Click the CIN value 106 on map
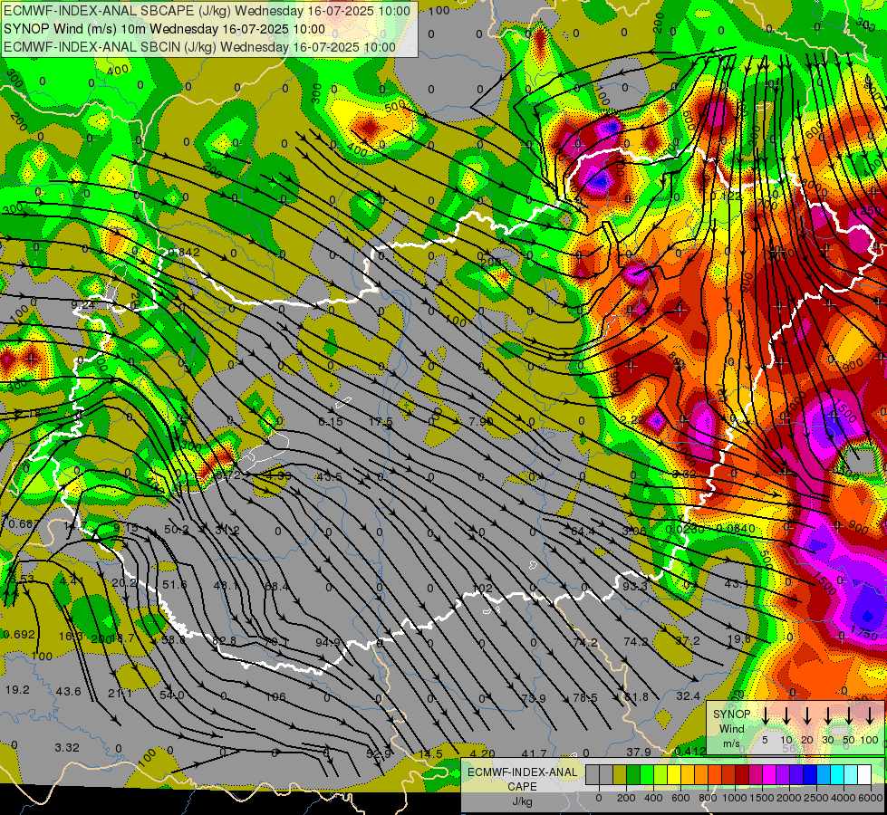Viewport: 887px width, 815px height. click(x=275, y=696)
